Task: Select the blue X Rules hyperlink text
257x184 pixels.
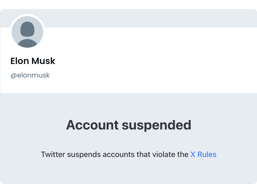Action: click(x=203, y=154)
